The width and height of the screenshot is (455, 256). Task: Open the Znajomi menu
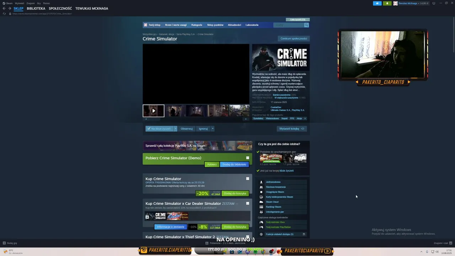pyautogui.click(x=31, y=3)
